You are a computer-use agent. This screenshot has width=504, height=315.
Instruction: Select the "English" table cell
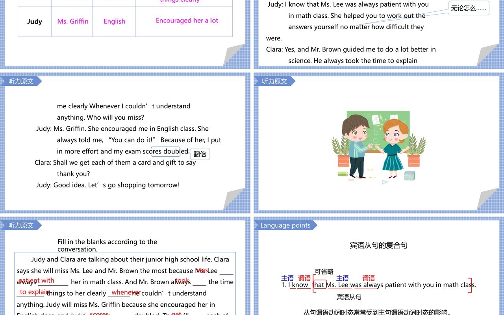(115, 21)
